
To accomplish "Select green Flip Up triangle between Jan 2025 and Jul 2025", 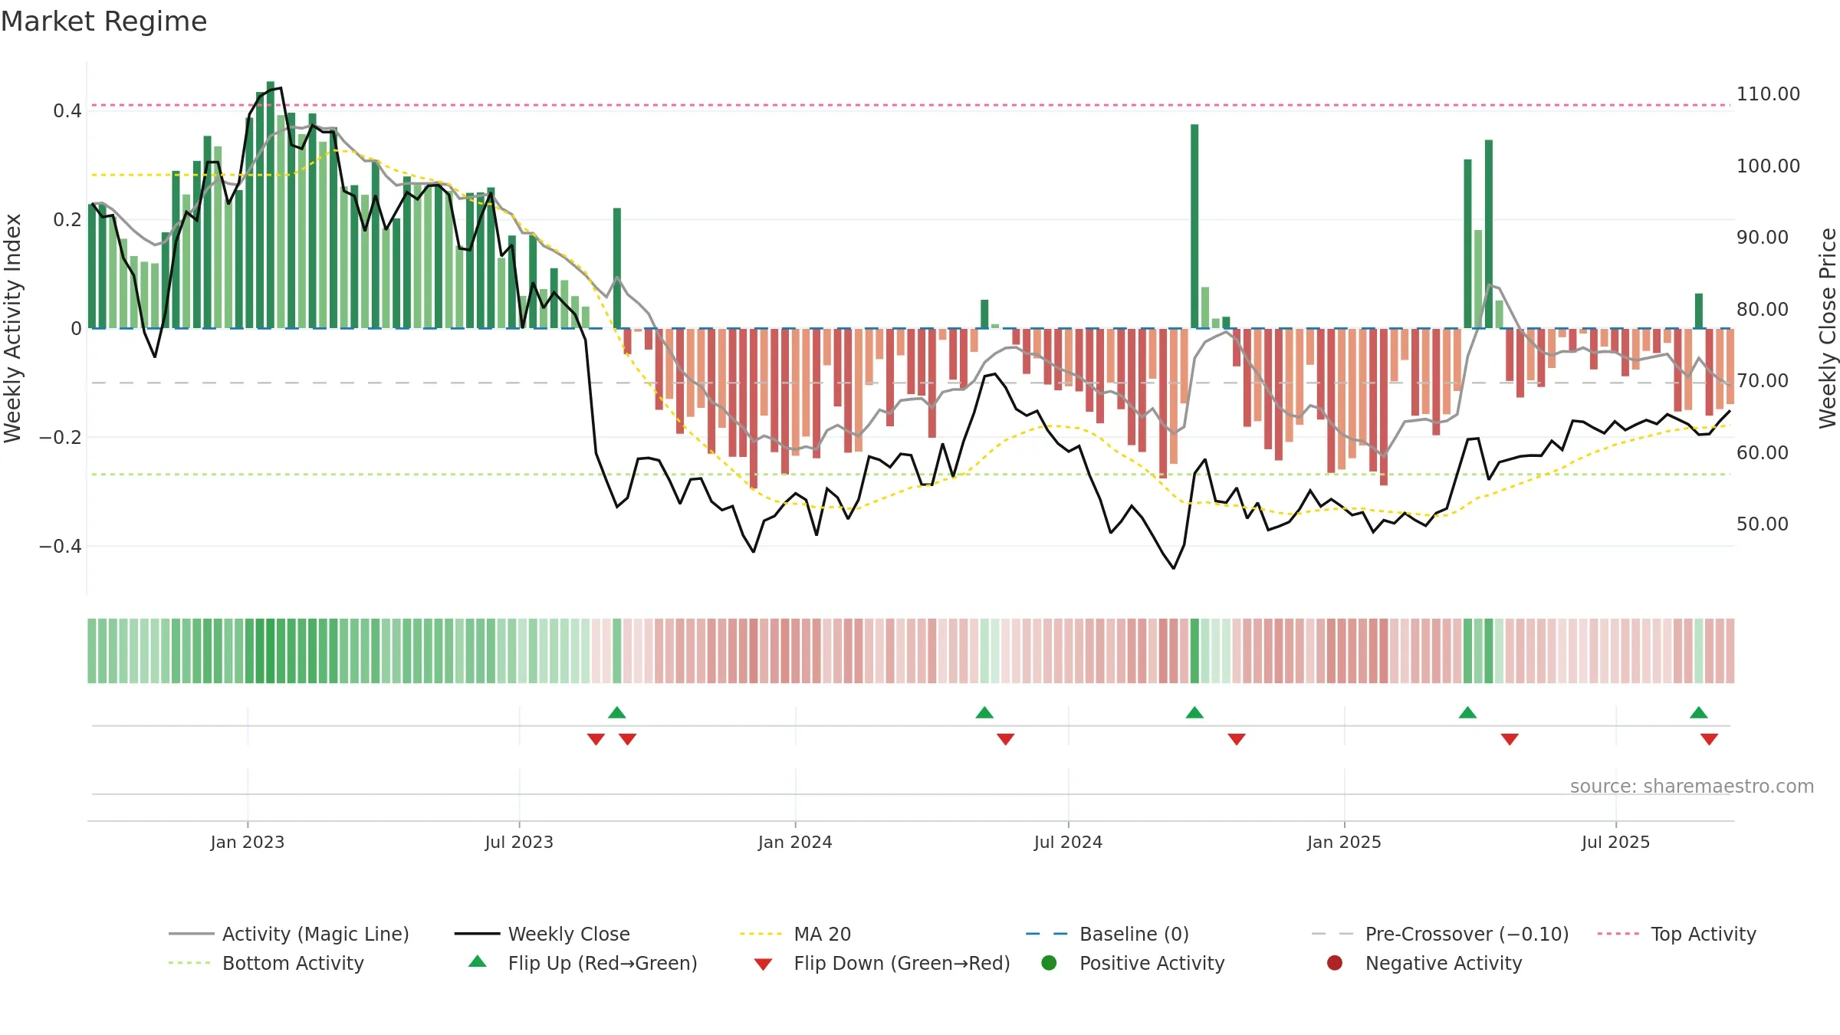I will click(1467, 713).
